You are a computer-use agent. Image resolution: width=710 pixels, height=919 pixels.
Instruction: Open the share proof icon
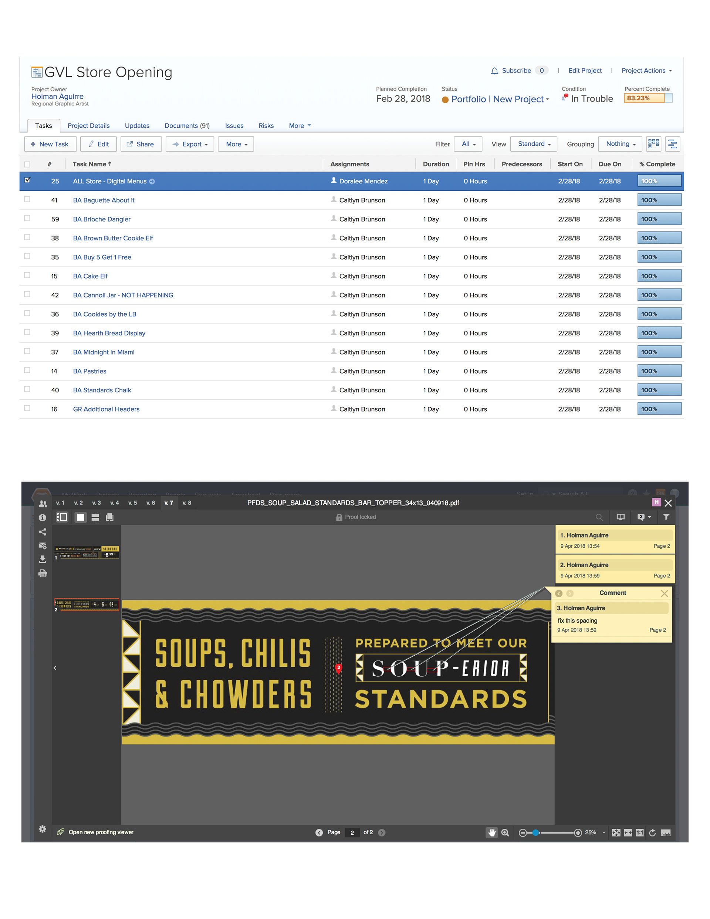tap(43, 532)
